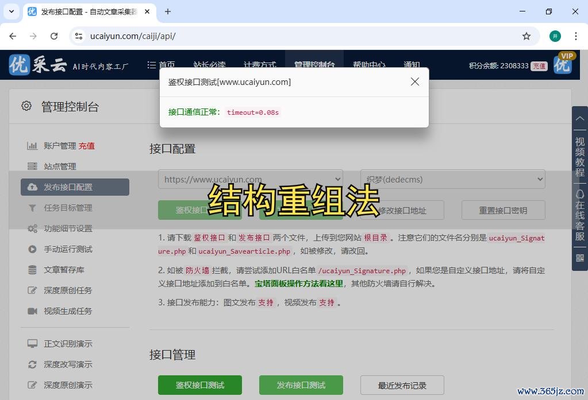Image resolution: width=588 pixels, height=400 pixels.
Task: Click the QR code icon on side panel
Action: tap(580, 258)
